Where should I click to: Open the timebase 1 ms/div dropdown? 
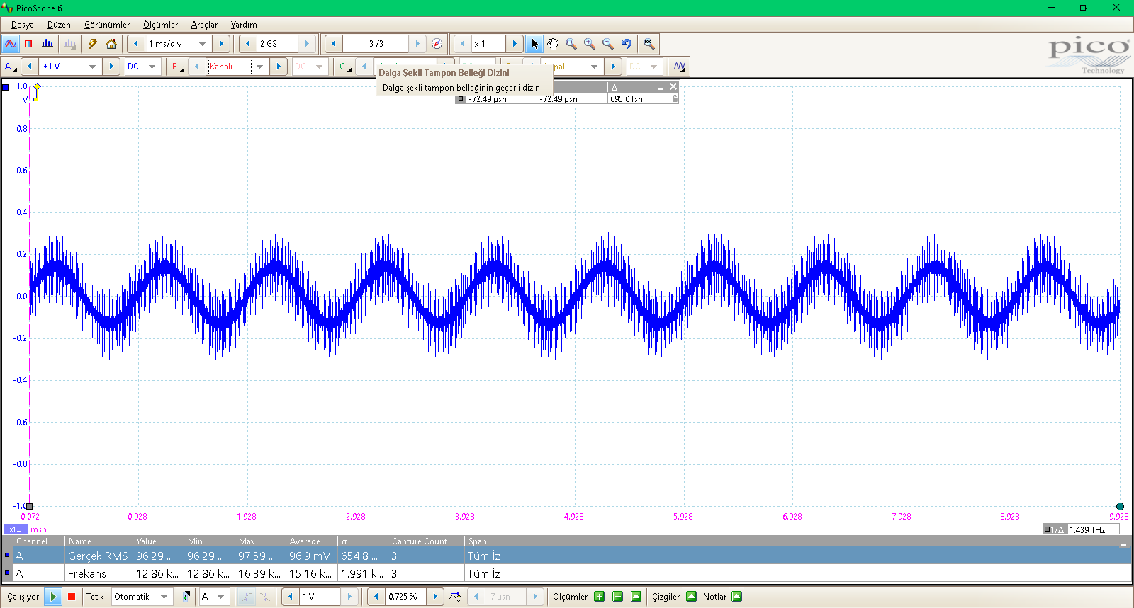202,44
